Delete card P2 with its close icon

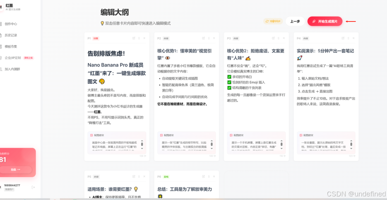[214, 38]
